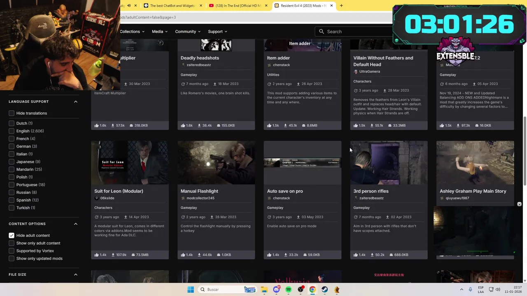Open File Explorer from the taskbar
The image size is (527, 296).
tap(264, 289)
